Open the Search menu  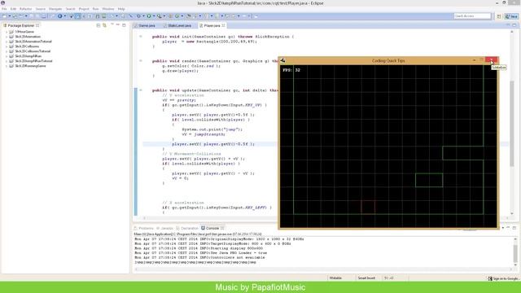pos(71,9)
